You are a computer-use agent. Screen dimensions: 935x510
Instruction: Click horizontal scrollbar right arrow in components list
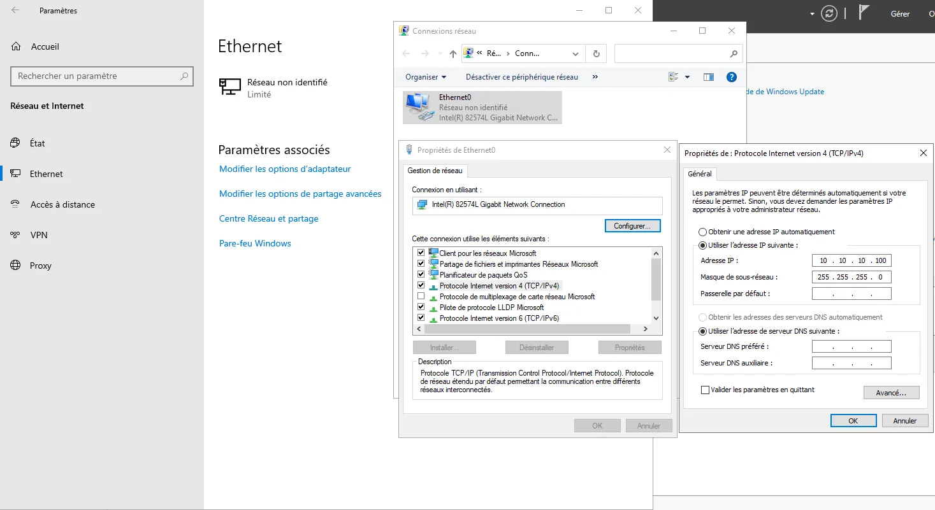pos(645,329)
